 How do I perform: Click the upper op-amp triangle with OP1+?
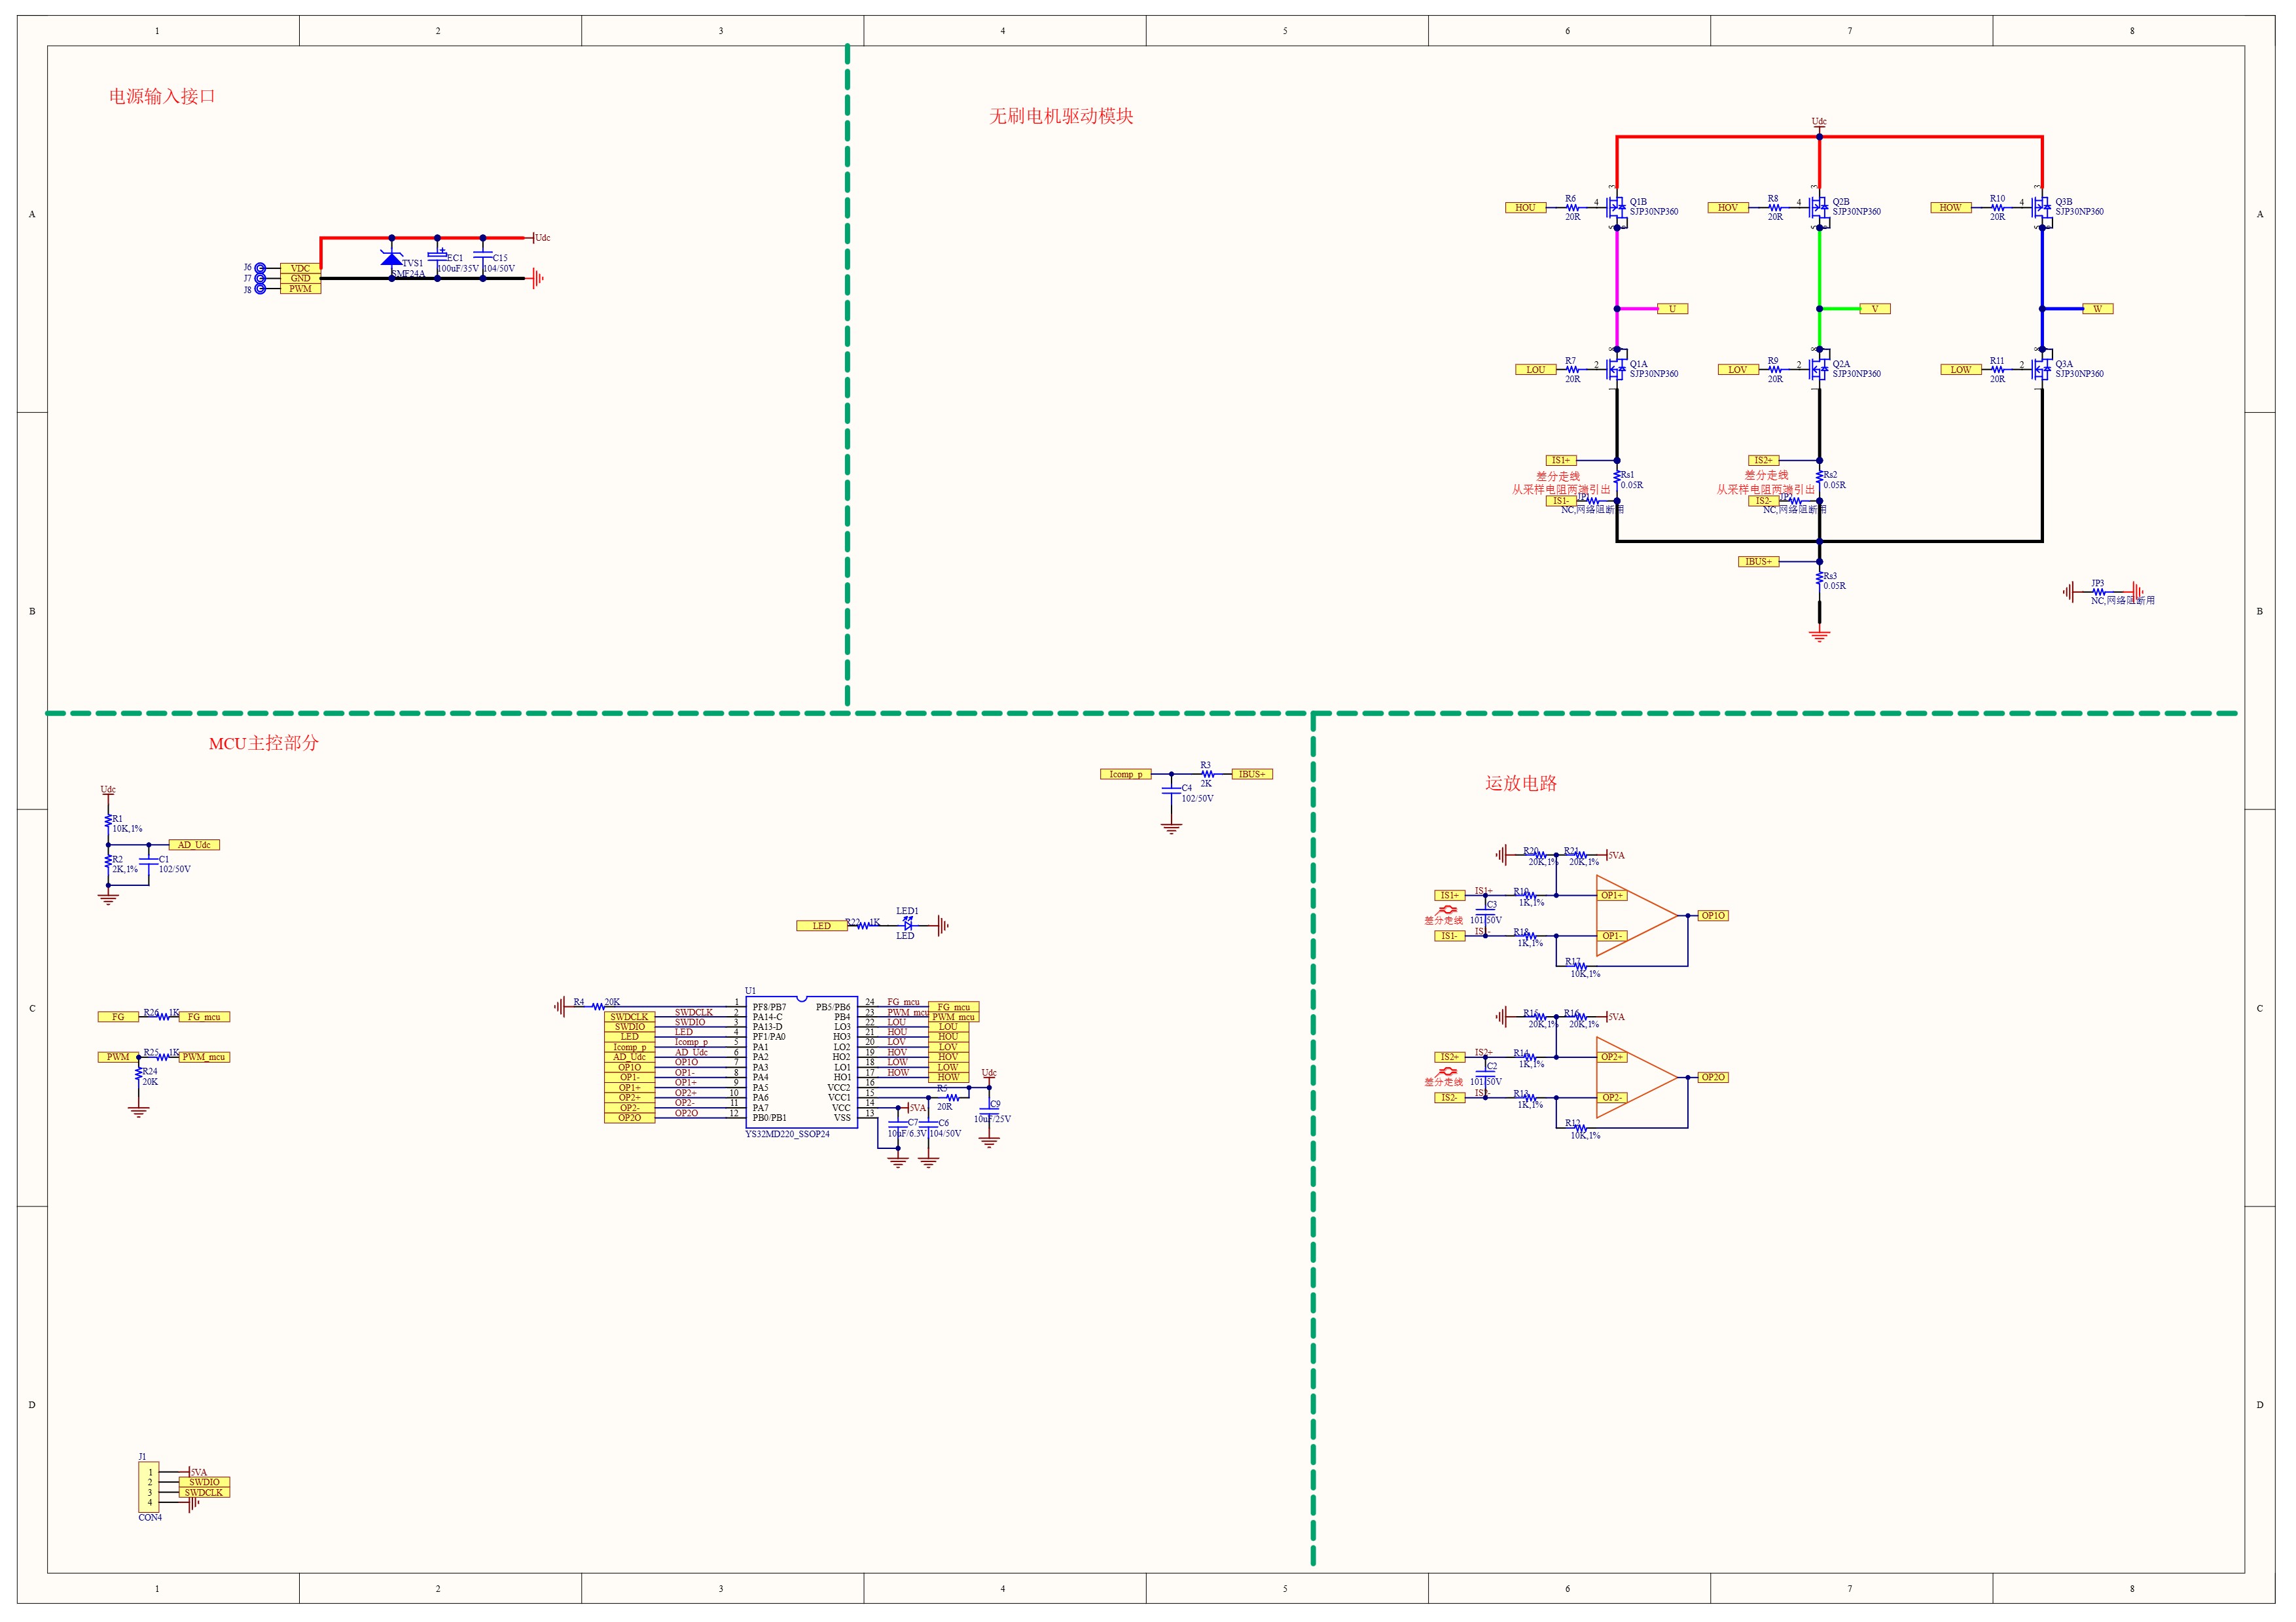pos(1636,915)
